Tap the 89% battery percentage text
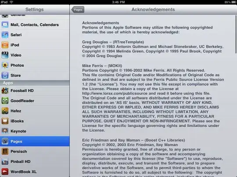The image size is (237, 177). pyautogui.click(x=228, y=2)
